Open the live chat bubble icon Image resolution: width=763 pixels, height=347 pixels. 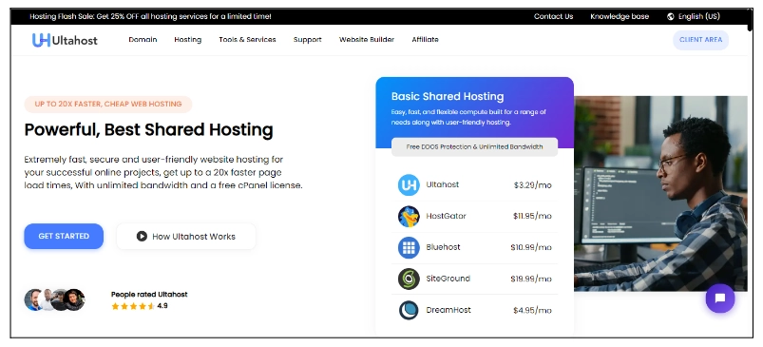pos(720,298)
